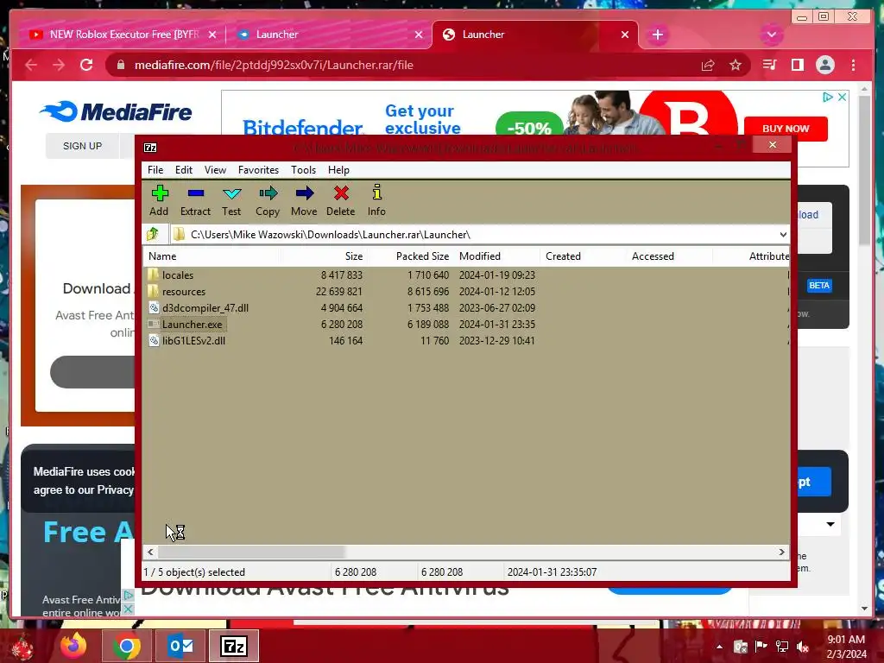Open the Edit menu in 7-Zip
This screenshot has width=884, height=663.
184,170
